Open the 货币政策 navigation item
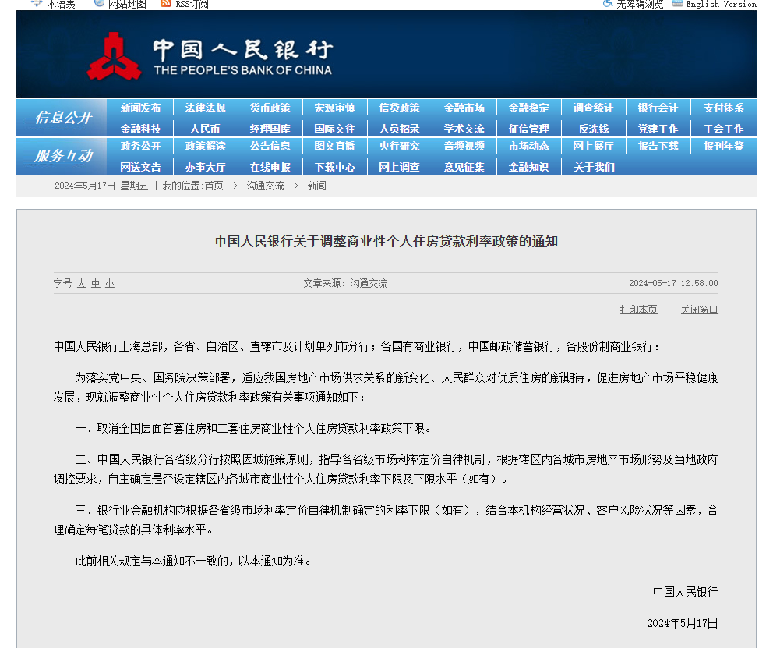766x648 pixels. point(270,108)
